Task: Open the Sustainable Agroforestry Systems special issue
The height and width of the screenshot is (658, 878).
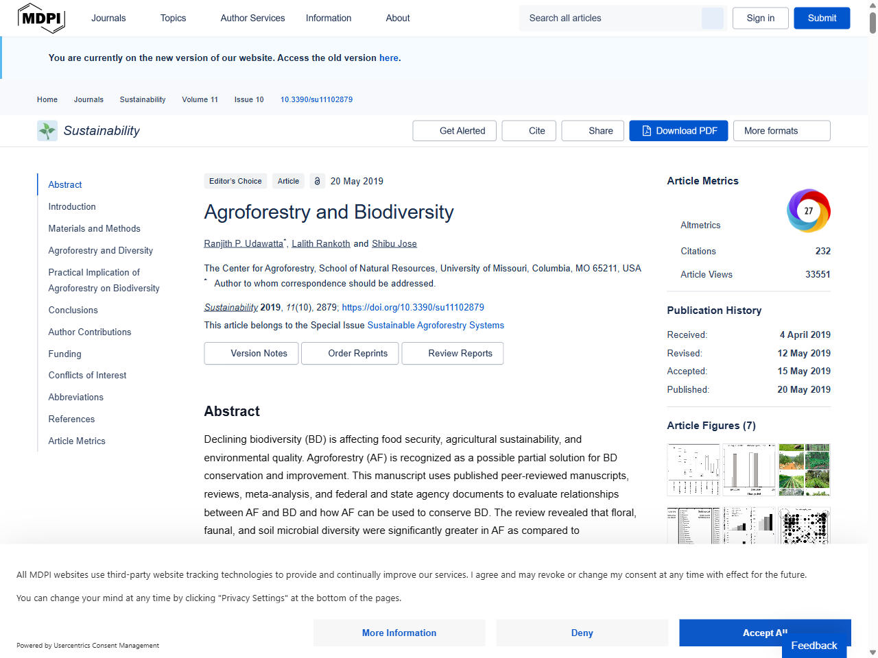Action: (435, 326)
